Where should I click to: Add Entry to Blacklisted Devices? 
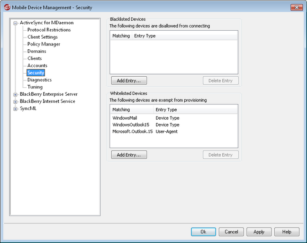click(x=129, y=80)
